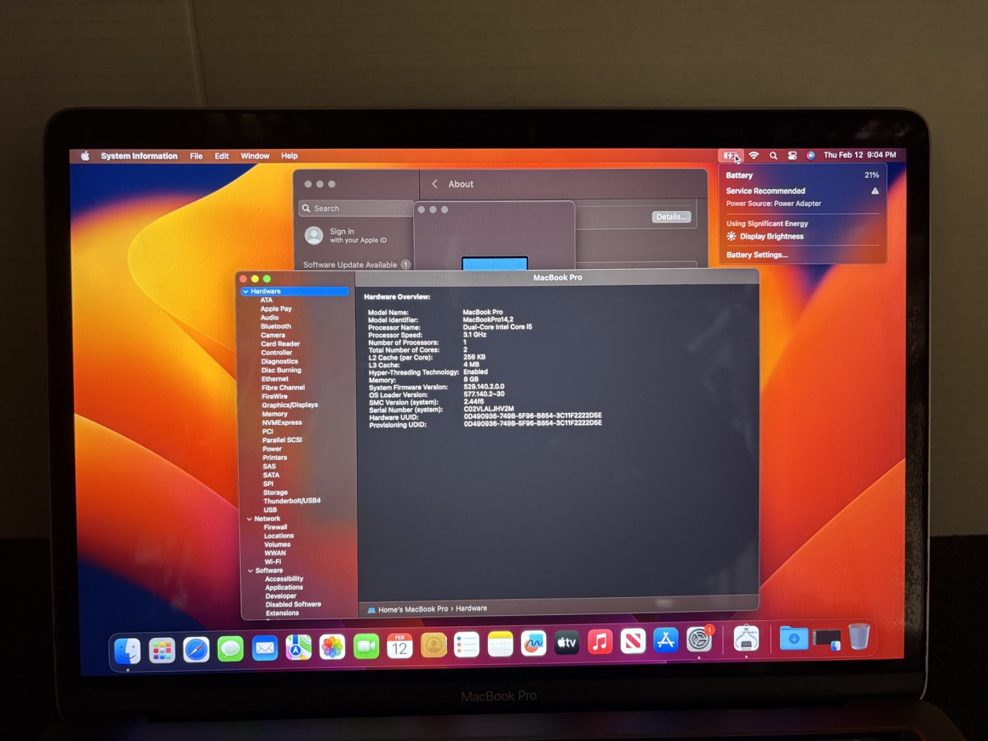Open Launchpad in the Dock
The height and width of the screenshot is (741, 988).
click(162, 650)
